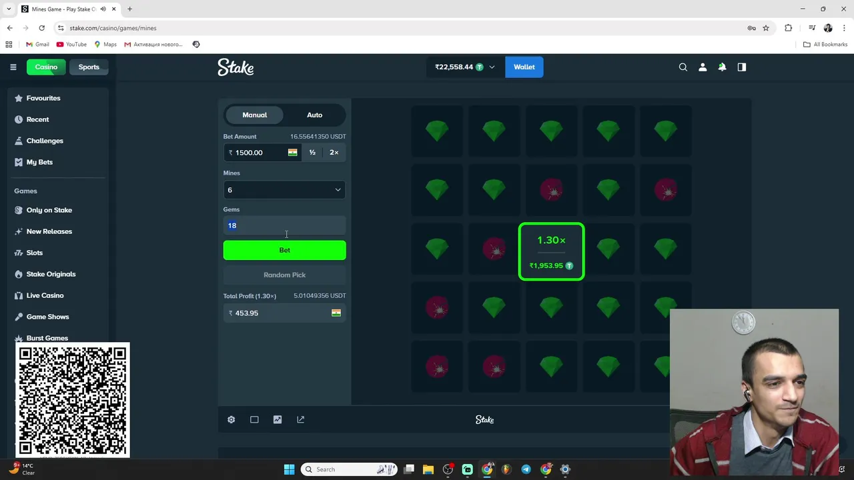Viewport: 854px width, 480px height.
Task: Open the browser apps grid icon
Action: tap(9, 44)
